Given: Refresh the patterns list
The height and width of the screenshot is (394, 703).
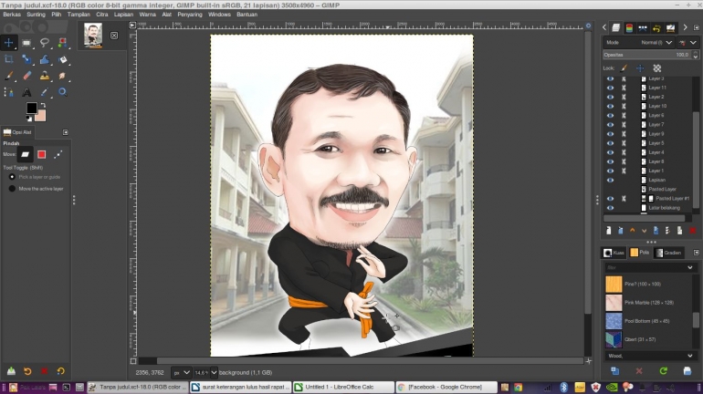Looking at the screenshot, I should tap(663, 370).
